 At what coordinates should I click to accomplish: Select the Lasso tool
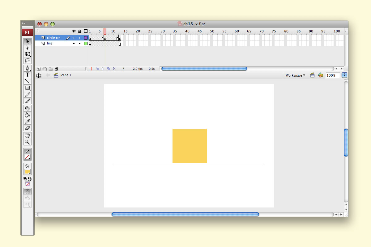tap(28, 61)
